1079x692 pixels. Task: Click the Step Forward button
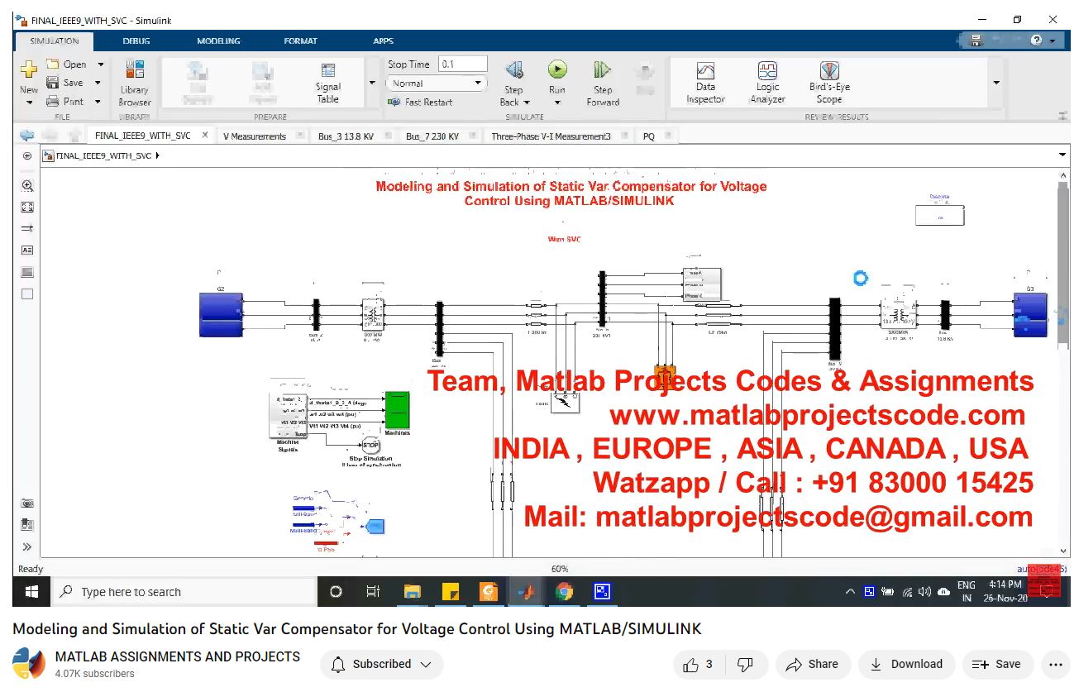(603, 84)
